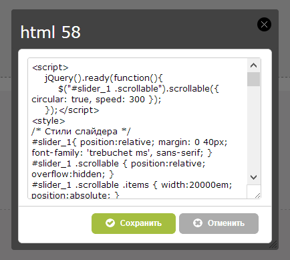
Task: Close the html 58 dialog with X icon
Action: [264, 24]
